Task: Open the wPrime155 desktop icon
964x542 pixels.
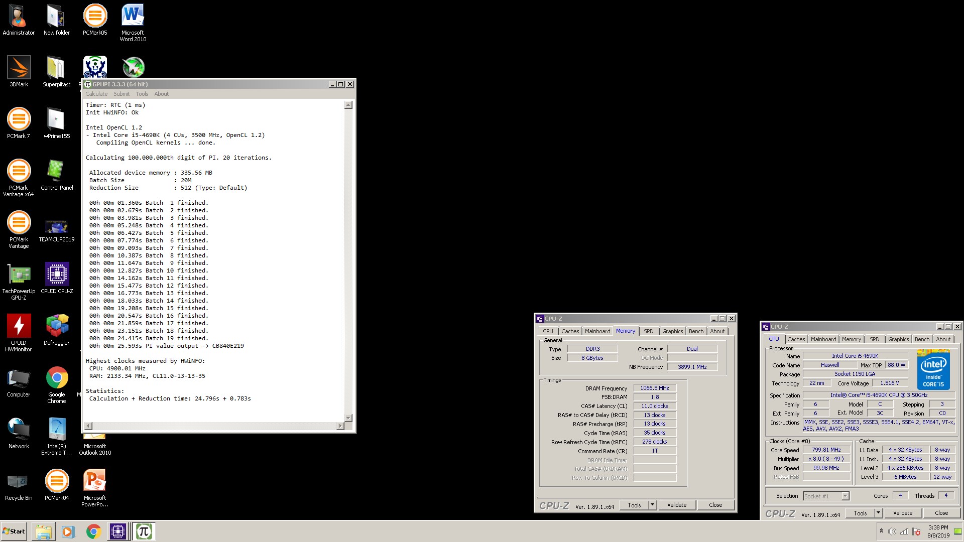Action: point(56,123)
